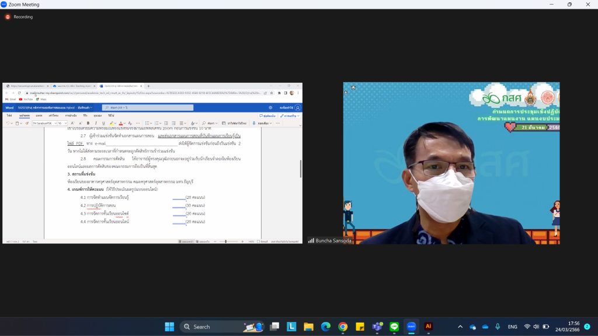Open a new tab in the shared browser
Screen dimensions: 598x336
(x=148, y=86)
